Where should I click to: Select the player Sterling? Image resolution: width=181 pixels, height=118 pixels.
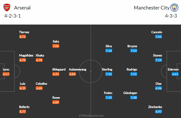tap(107, 70)
